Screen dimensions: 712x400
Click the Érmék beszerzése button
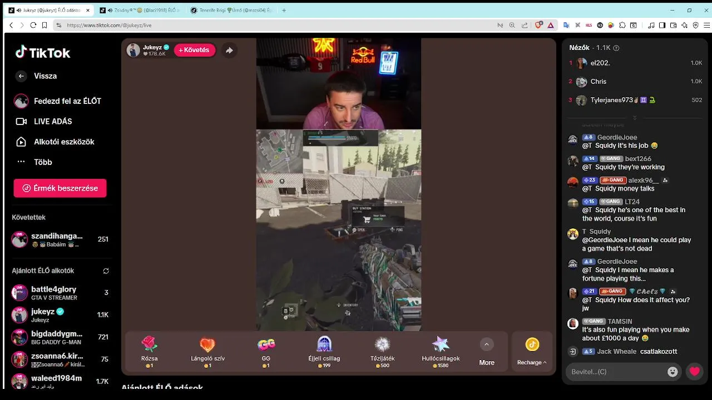[x=60, y=188]
